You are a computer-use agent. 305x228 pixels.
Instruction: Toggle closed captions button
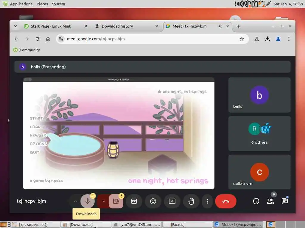click(134, 201)
